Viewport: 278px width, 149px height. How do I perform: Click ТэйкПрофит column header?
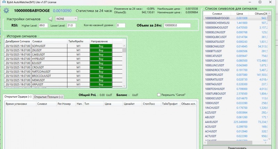(x=170, y=104)
